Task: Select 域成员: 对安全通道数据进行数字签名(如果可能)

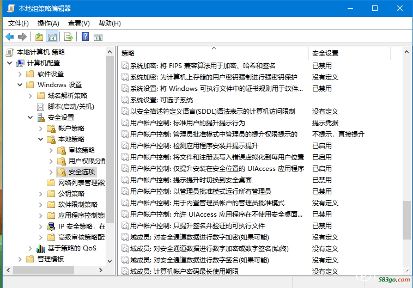Action: click(199, 260)
